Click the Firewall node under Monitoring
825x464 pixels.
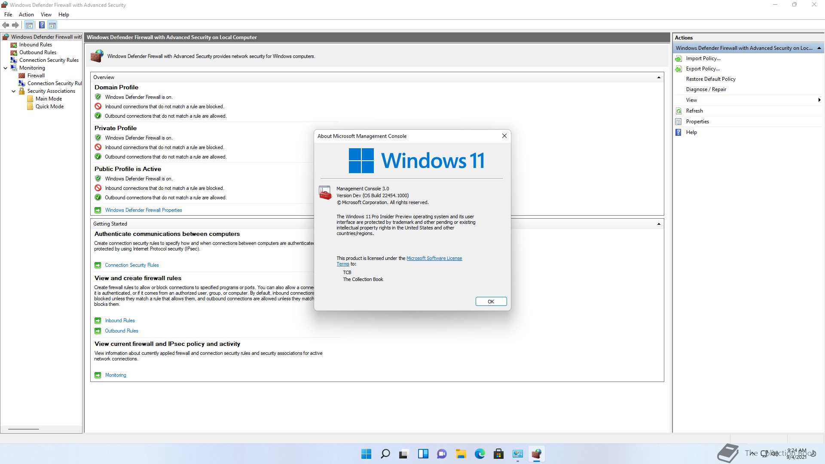[36, 76]
